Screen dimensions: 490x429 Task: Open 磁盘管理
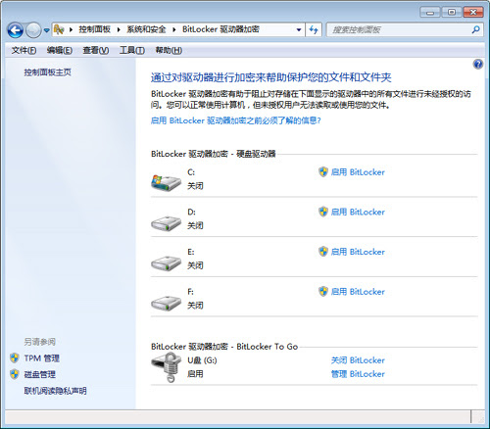click(40, 374)
